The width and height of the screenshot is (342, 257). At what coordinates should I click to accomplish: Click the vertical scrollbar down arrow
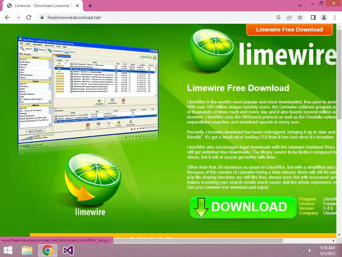coord(339,235)
